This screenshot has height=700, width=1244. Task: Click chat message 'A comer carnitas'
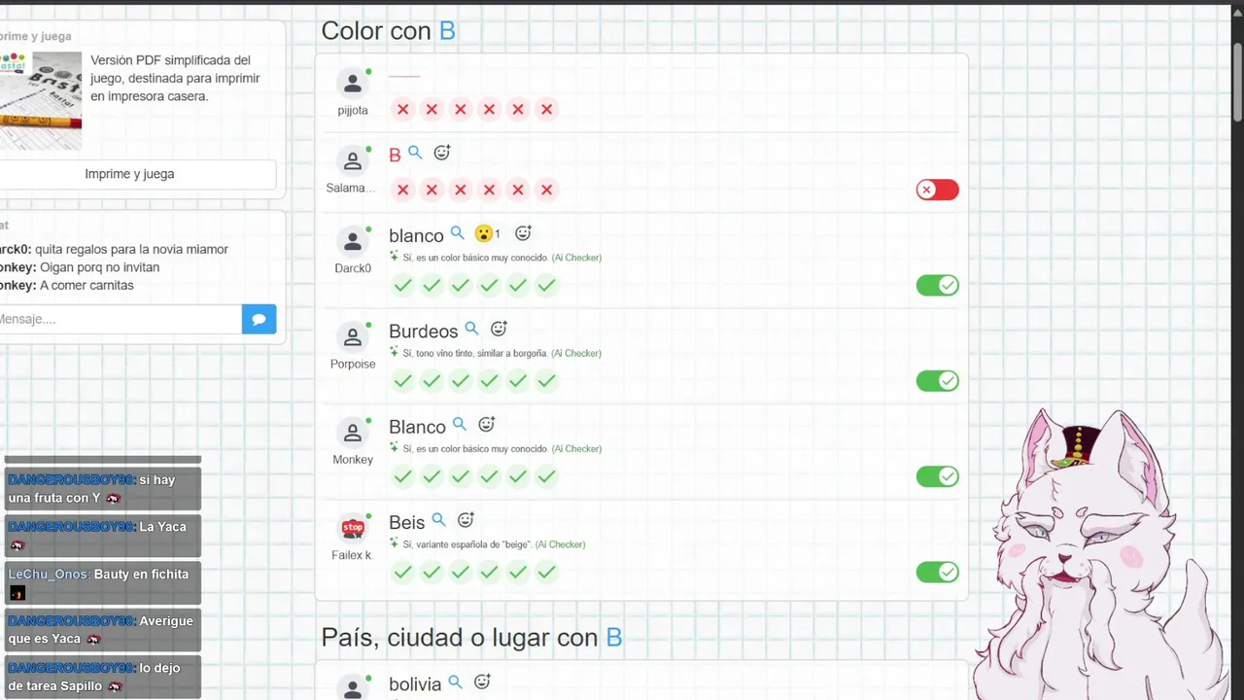click(86, 285)
